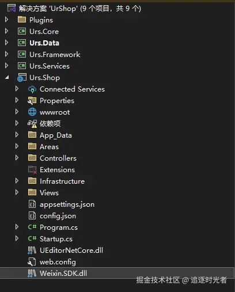
Task: Select the web.config file
Action: (x=58, y=262)
